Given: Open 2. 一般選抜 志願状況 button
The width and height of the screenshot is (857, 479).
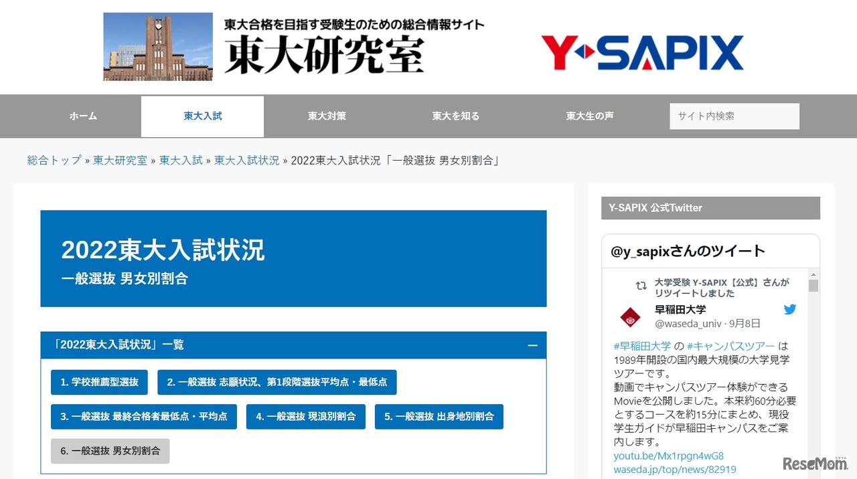Looking at the screenshot, I should [277, 382].
